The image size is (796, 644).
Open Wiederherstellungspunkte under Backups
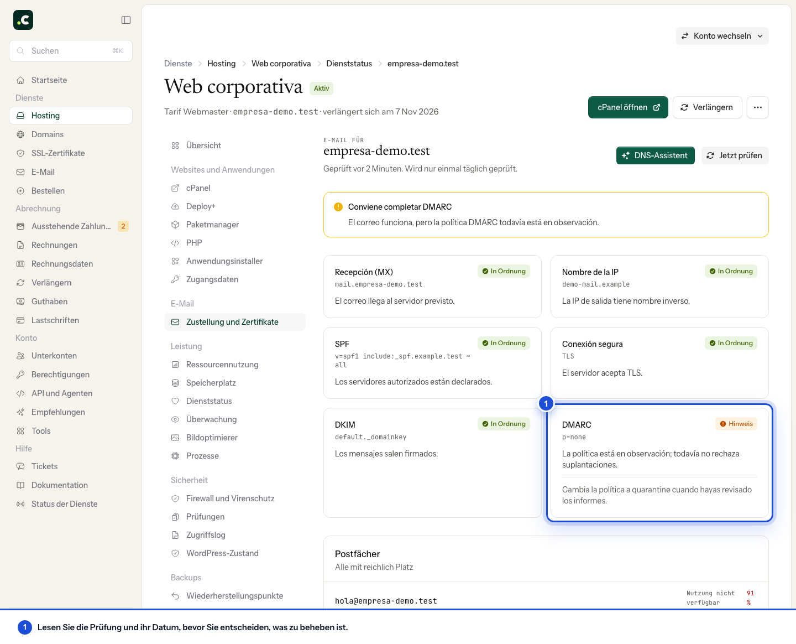coord(235,596)
